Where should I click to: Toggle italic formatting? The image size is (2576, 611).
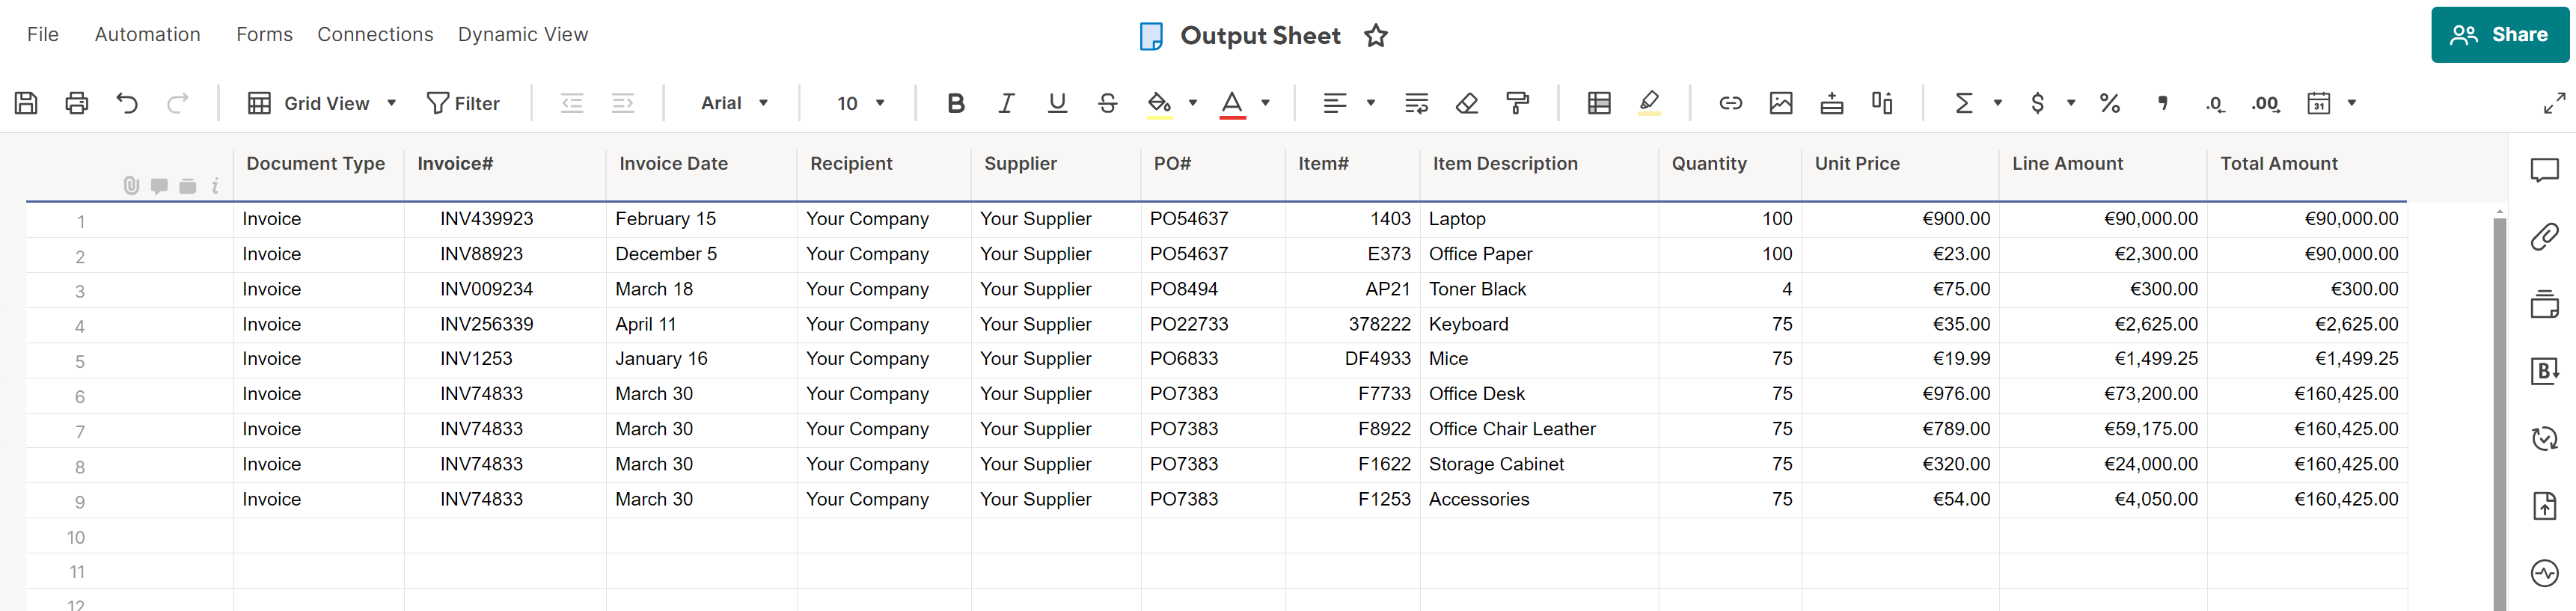[1006, 103]
